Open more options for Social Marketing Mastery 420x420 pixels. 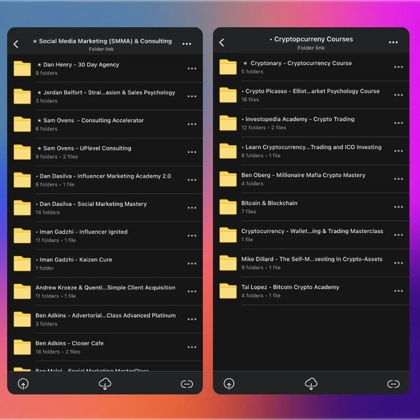pos(192,208)
